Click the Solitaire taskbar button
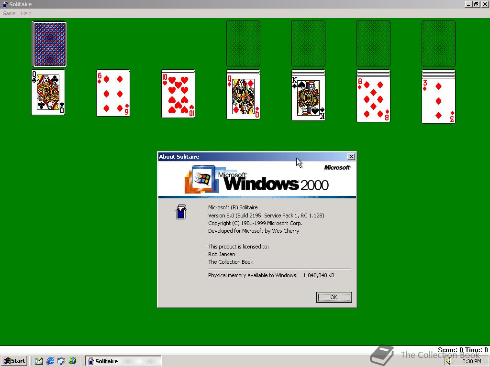Viewport: 490px width, 367px height. (123, 361)
